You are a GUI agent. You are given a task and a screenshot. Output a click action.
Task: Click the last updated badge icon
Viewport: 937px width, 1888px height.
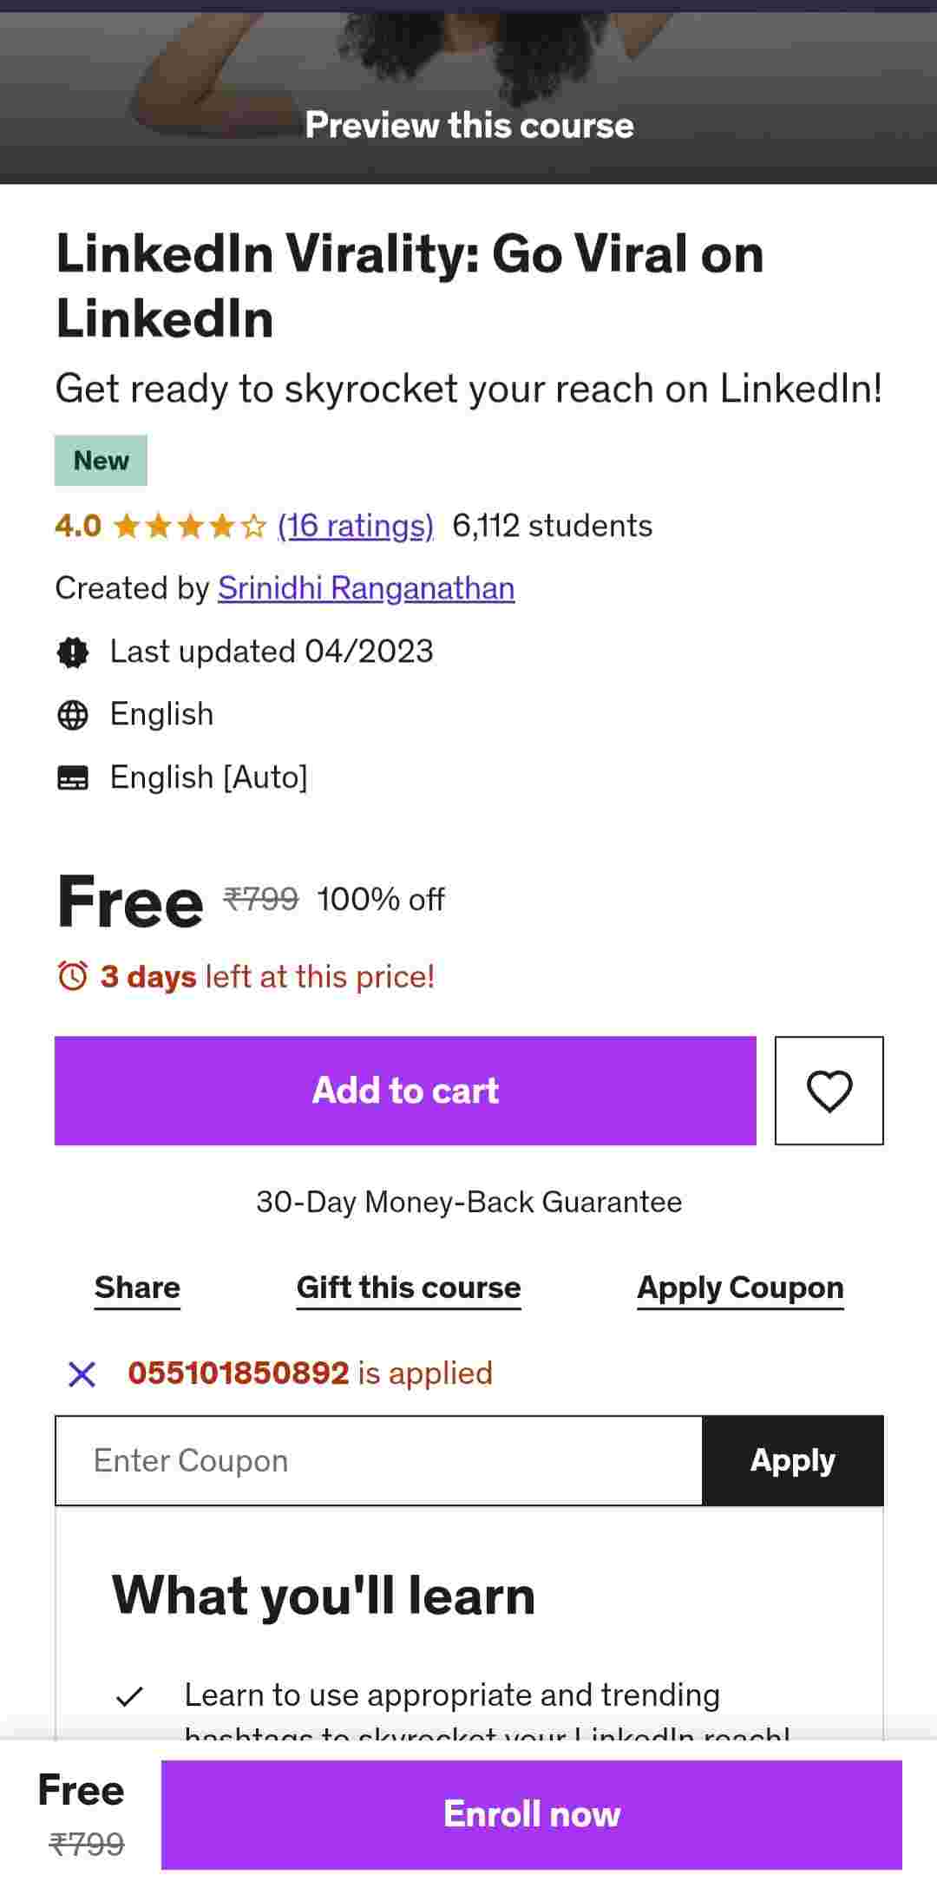(x=73, y=652)
